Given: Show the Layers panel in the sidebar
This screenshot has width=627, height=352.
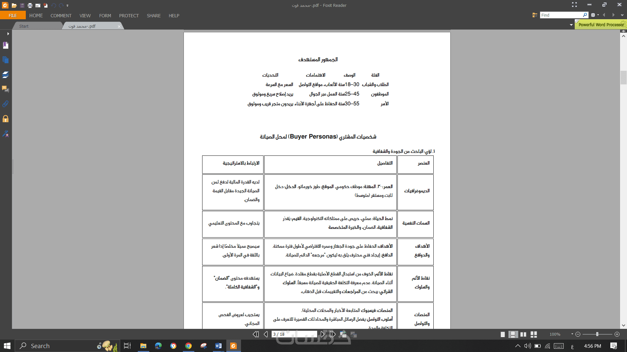Looking at the screenshot, I should click(x=6, y=75).
